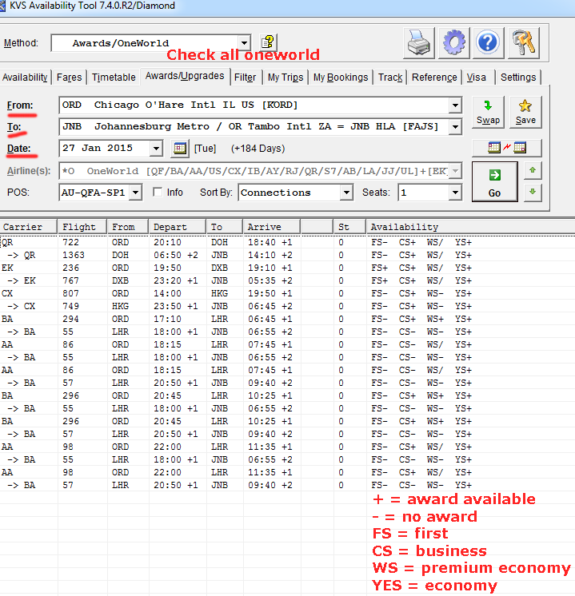
Task: Select the CX 807 flight row
Action: pos(287,293)
